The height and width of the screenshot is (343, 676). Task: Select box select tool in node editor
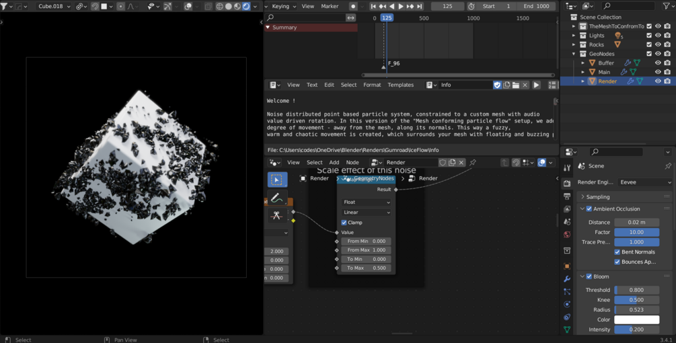tap(276, 180)
